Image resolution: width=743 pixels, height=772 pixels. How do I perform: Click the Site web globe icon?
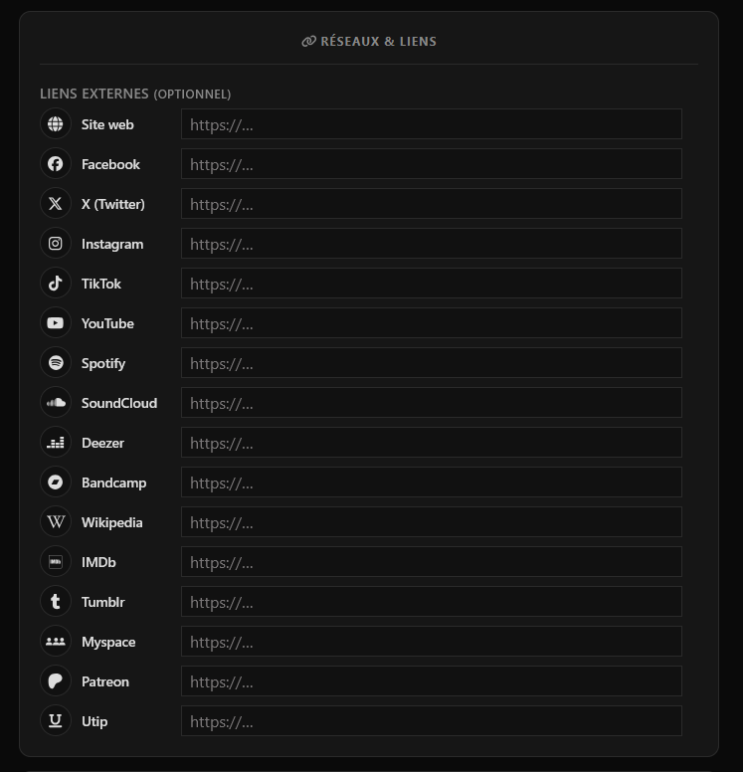click(x=55, y=124)
